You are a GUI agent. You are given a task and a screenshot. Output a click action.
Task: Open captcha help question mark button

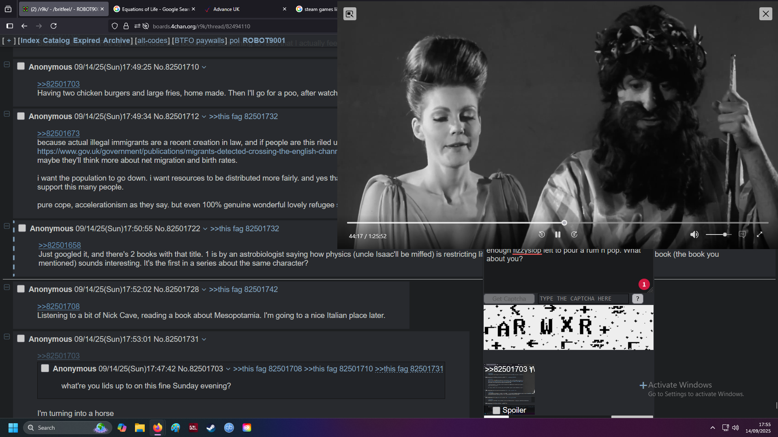point(637,299)
